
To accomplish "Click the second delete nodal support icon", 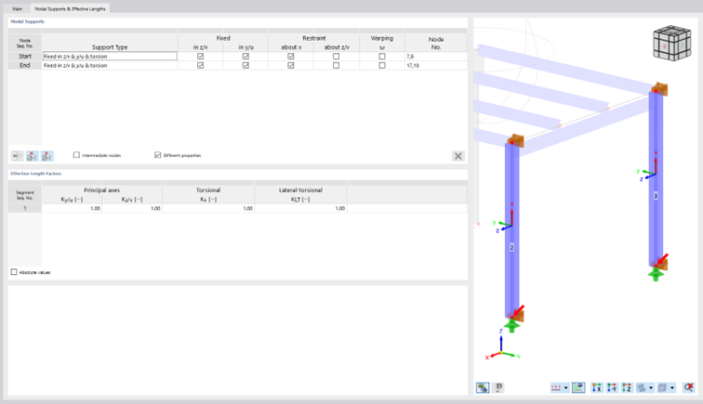I will tap(47, 155).
